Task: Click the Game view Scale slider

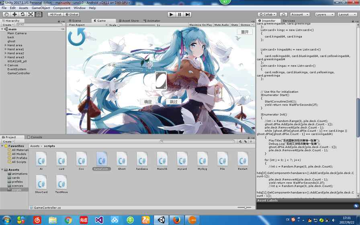Action: (137, 25)
